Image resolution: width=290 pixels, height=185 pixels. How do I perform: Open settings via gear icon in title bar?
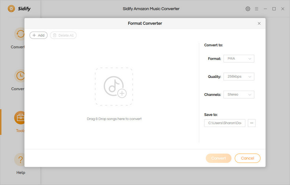248,9
